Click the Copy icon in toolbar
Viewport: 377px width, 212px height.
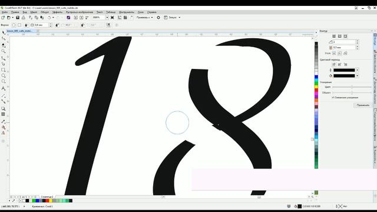point(37,18)
